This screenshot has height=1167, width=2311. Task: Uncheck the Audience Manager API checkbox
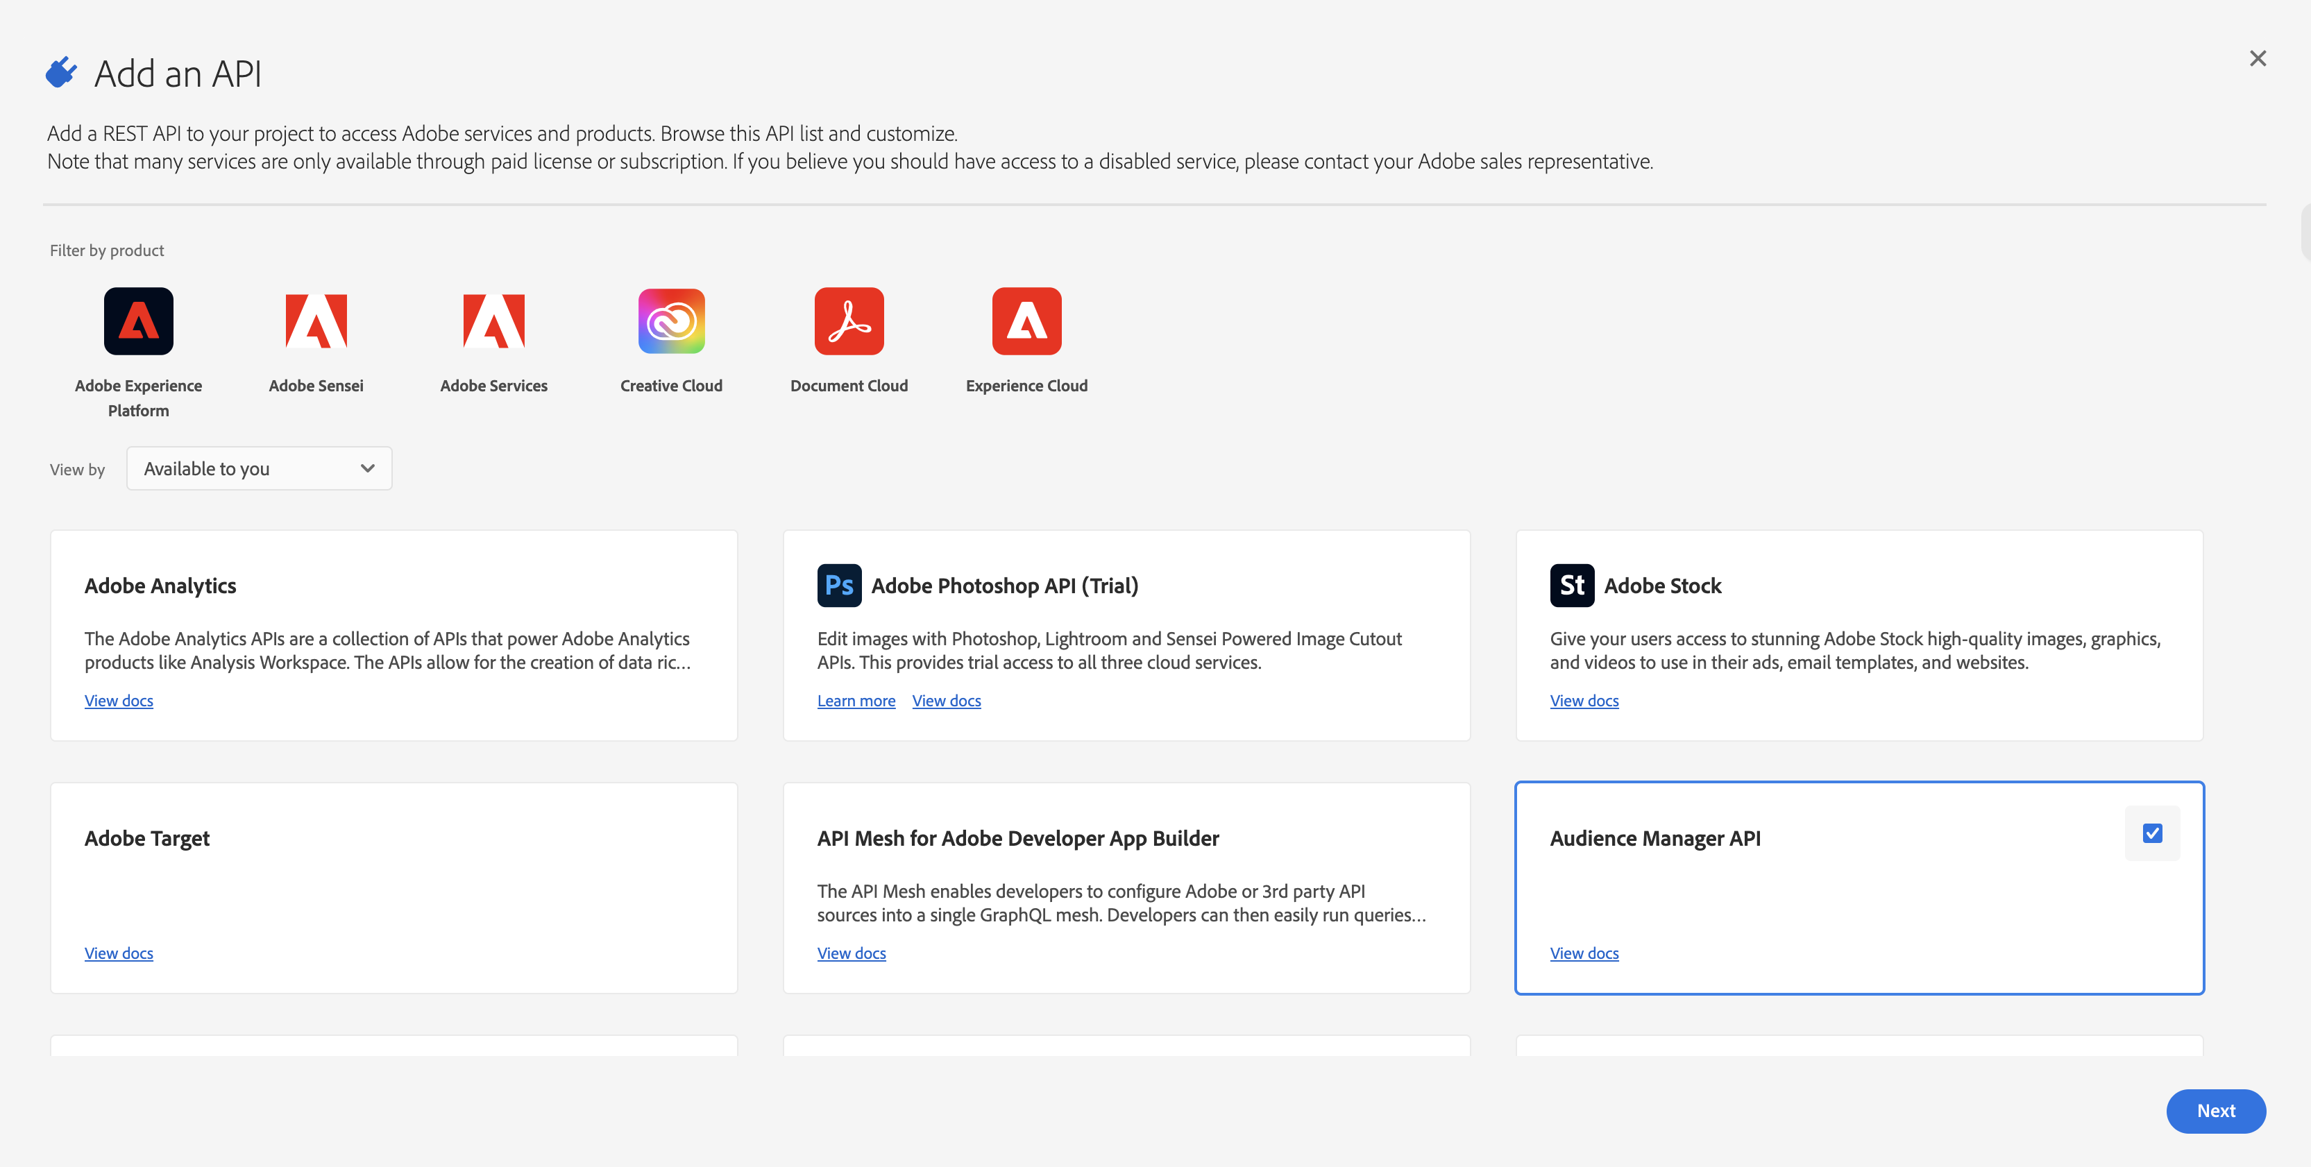coord(2152,833)
